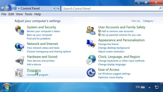
Task: Open the Edit menu
Action: point(11,14)
